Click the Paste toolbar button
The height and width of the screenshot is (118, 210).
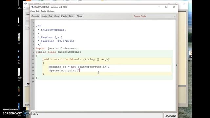click(64, 16)
